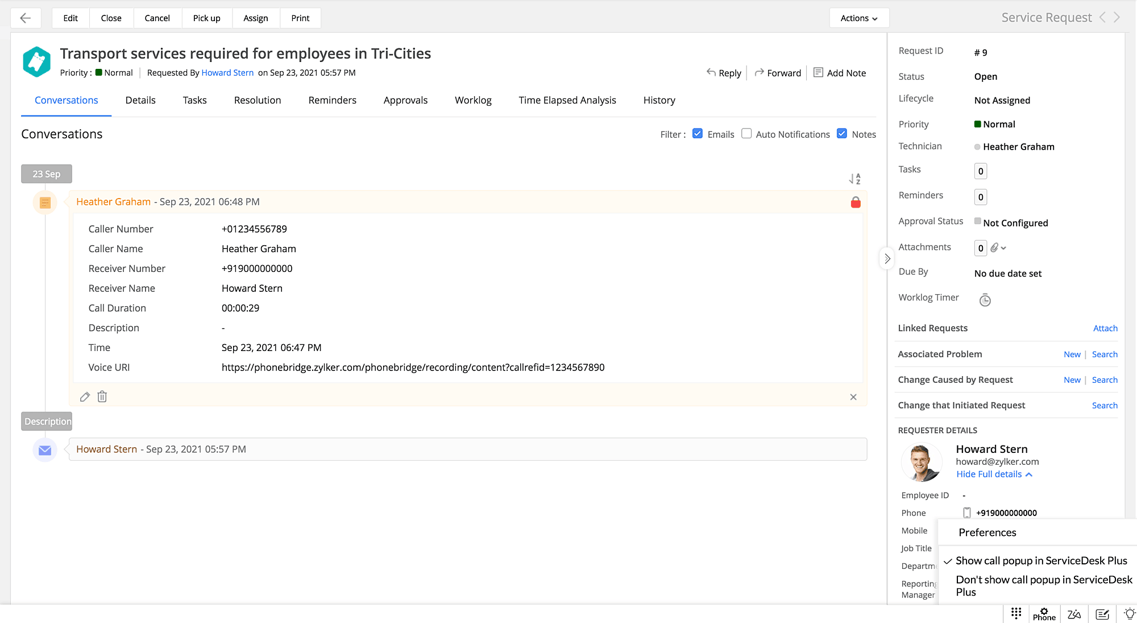1137x623 pixels.
Task: Click the pencil edit note icon
Action: click(x=85, y=397)
